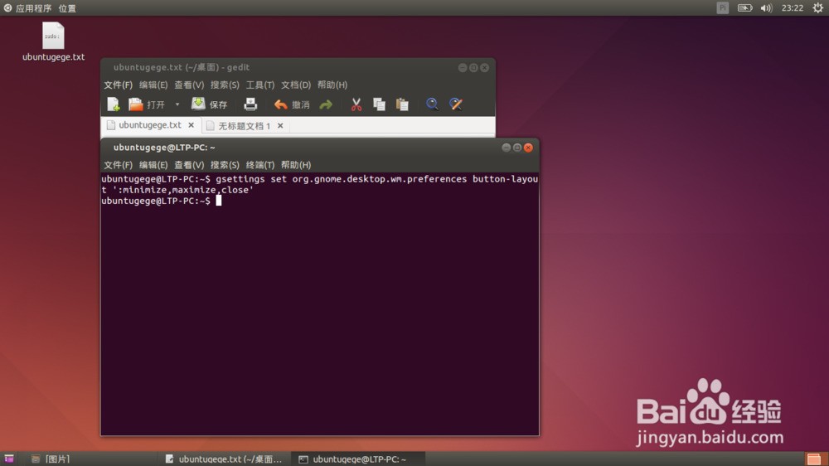Screen dimensions: 829x466
Task: Click the 23:22 clock
Action: (792, 8)
